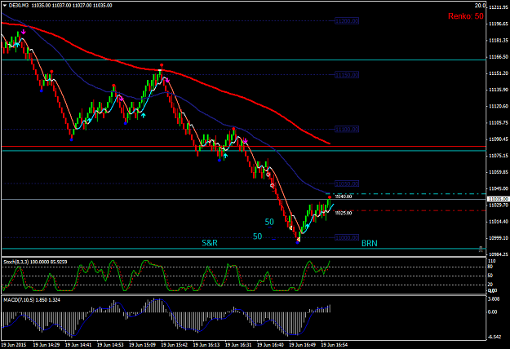Click the '19 Jun 16:13' time label
This screenshot has height=349, width=510.
(206, 344)
